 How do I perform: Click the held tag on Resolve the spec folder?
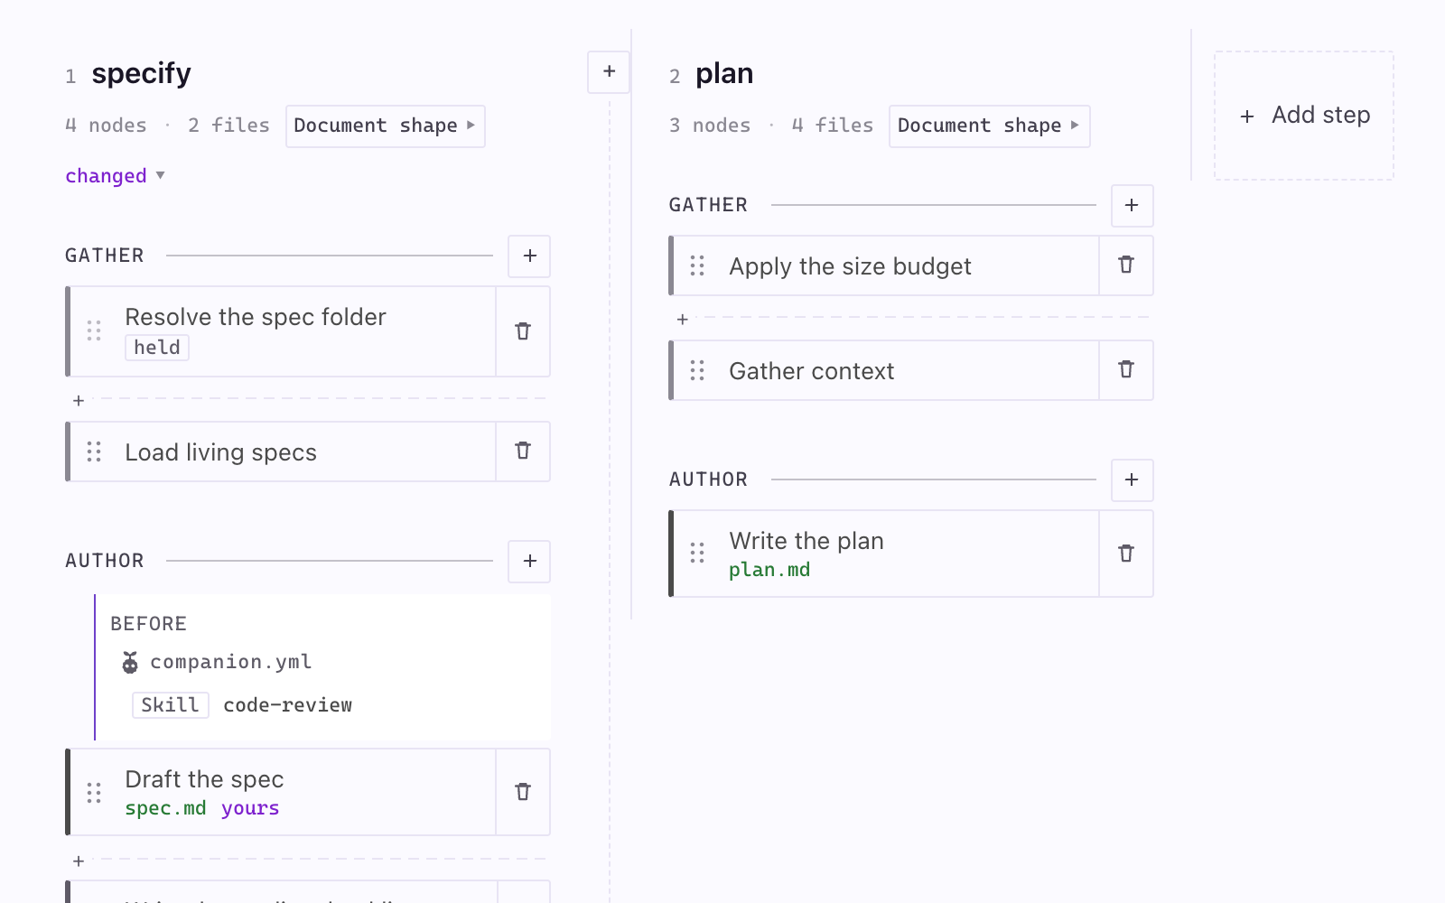157,348
